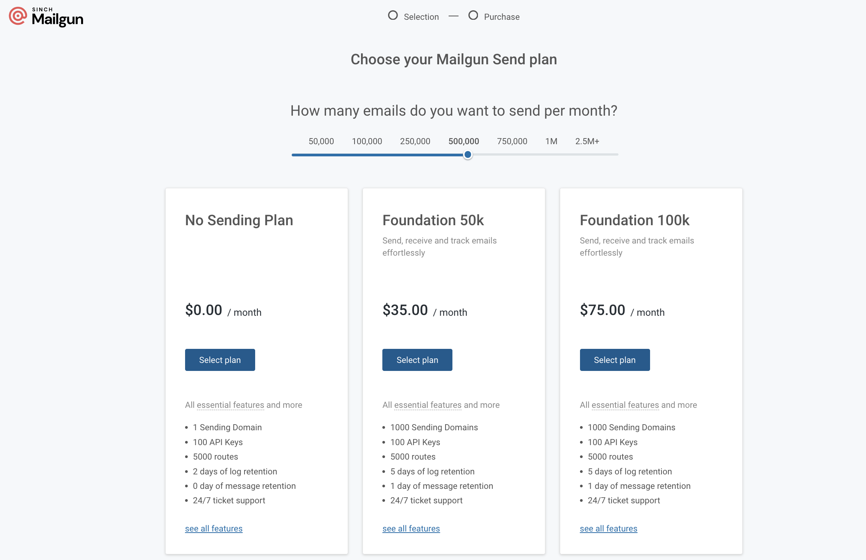Click see all features under Foundation 50k

click(411, 528)
